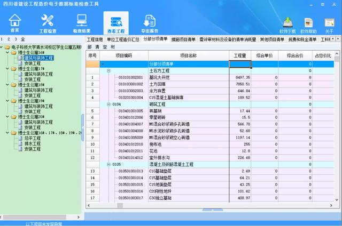
Task: Select the 拖布池 row name
Action: pos(156,144)
